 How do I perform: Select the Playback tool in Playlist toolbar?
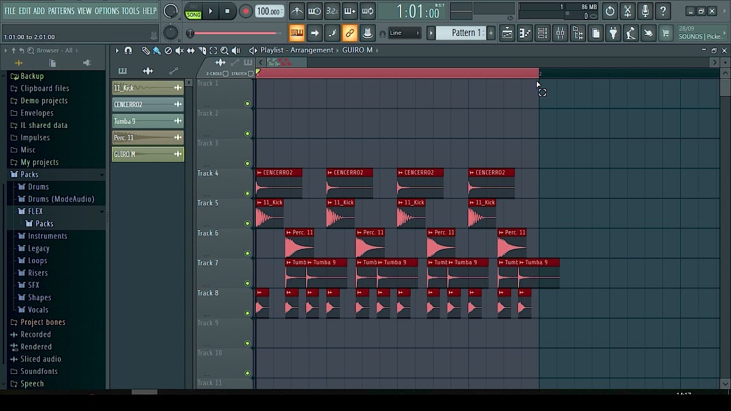coord(236,51)
